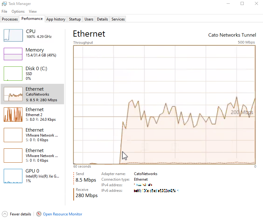Collapse view with Fewer details chevron

[5, 214]
